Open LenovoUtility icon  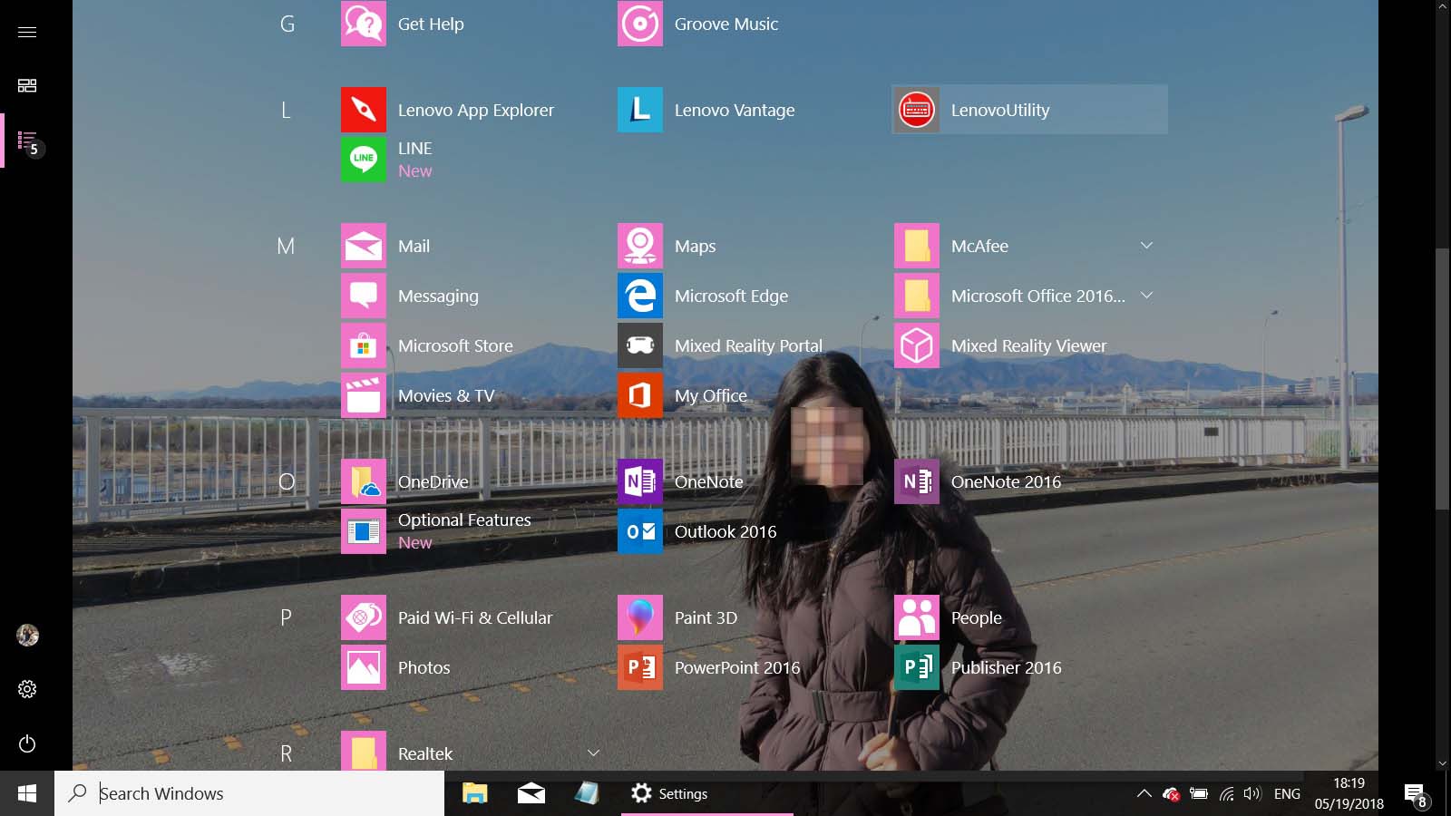click(x=917, y=110)
